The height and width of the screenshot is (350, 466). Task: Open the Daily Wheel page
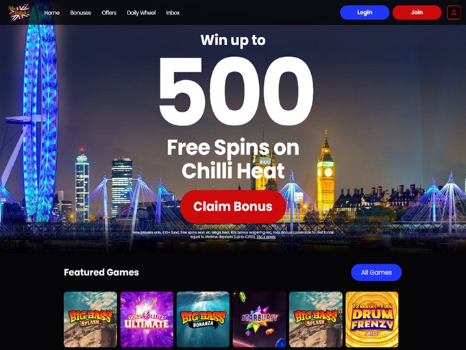141,13
